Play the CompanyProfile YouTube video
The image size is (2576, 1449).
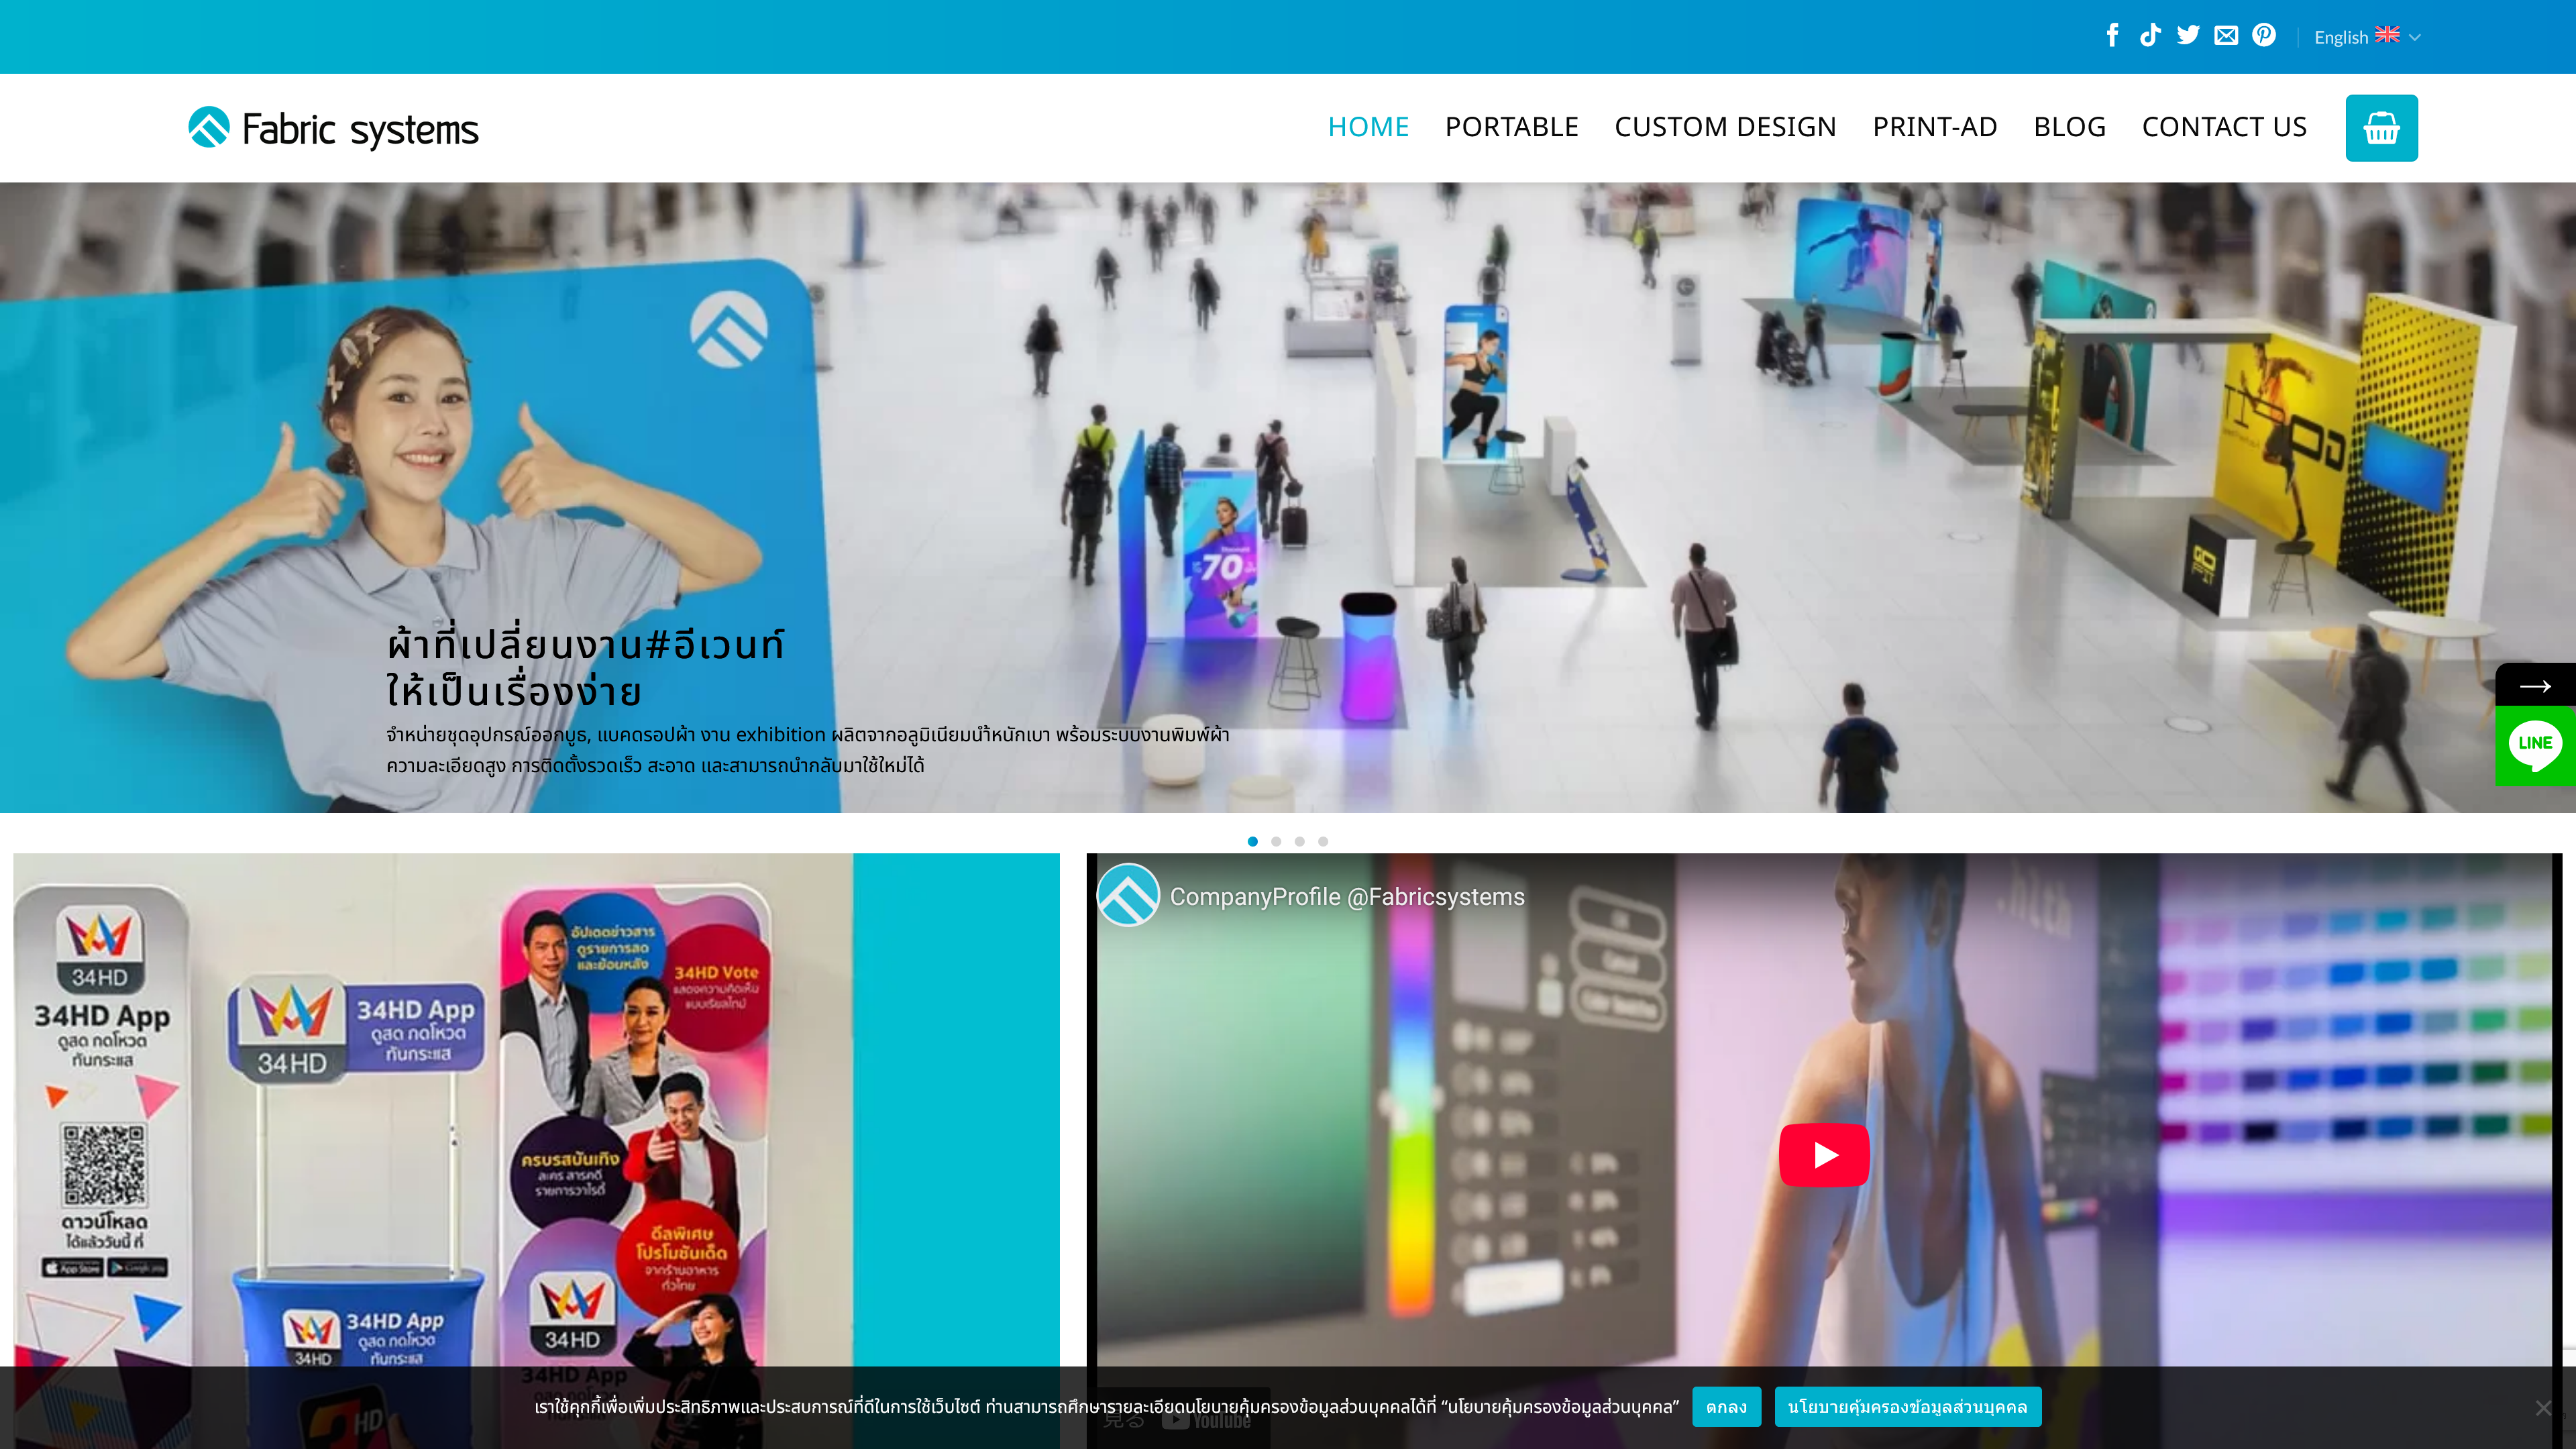click(x=1824, y=1155)
